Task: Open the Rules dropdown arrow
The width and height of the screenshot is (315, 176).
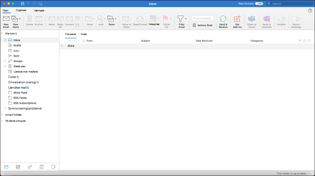Action: [116, 19]
